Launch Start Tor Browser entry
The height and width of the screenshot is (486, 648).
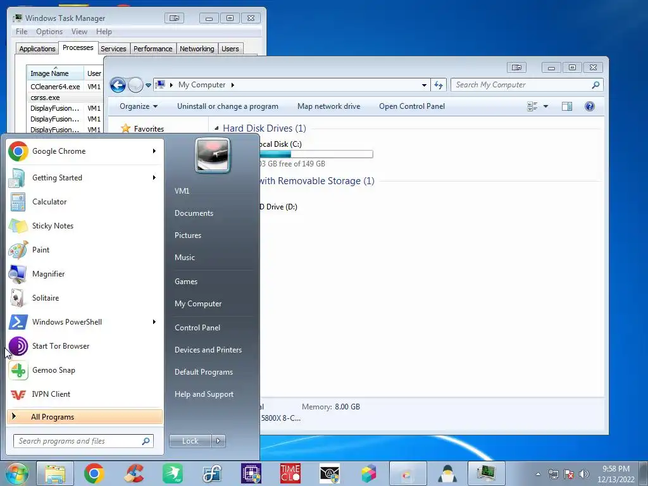pyautogui.click(x=85, y=346)
